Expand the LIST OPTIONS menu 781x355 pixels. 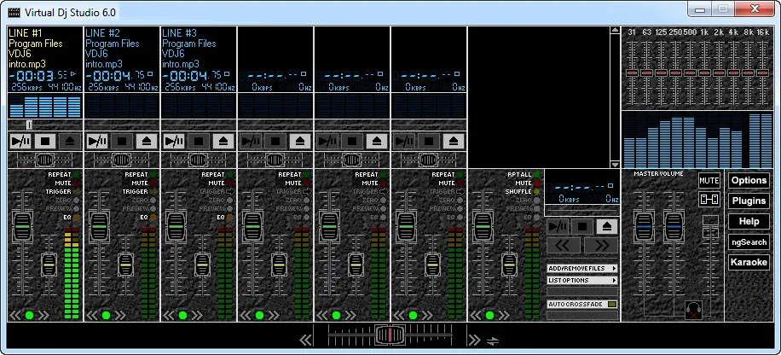click(582, 280)
